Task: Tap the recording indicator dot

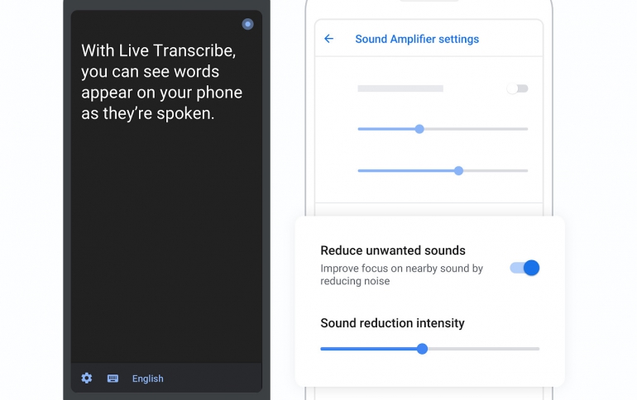Action: (247, 24)
